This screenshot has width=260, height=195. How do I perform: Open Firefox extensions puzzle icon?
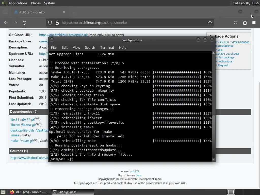pos(245,23)
